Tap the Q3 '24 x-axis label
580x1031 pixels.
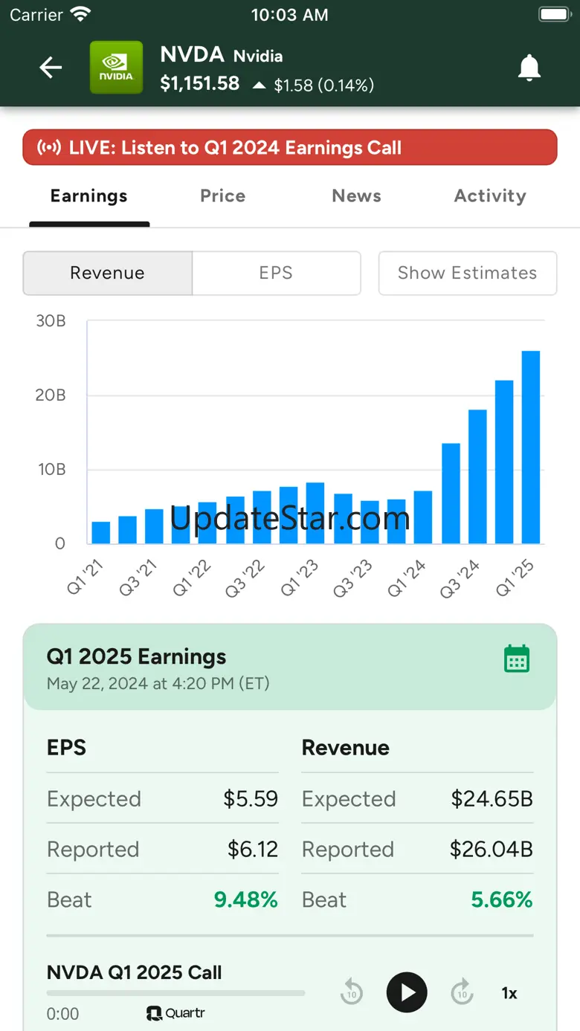[x=460, y=580]
